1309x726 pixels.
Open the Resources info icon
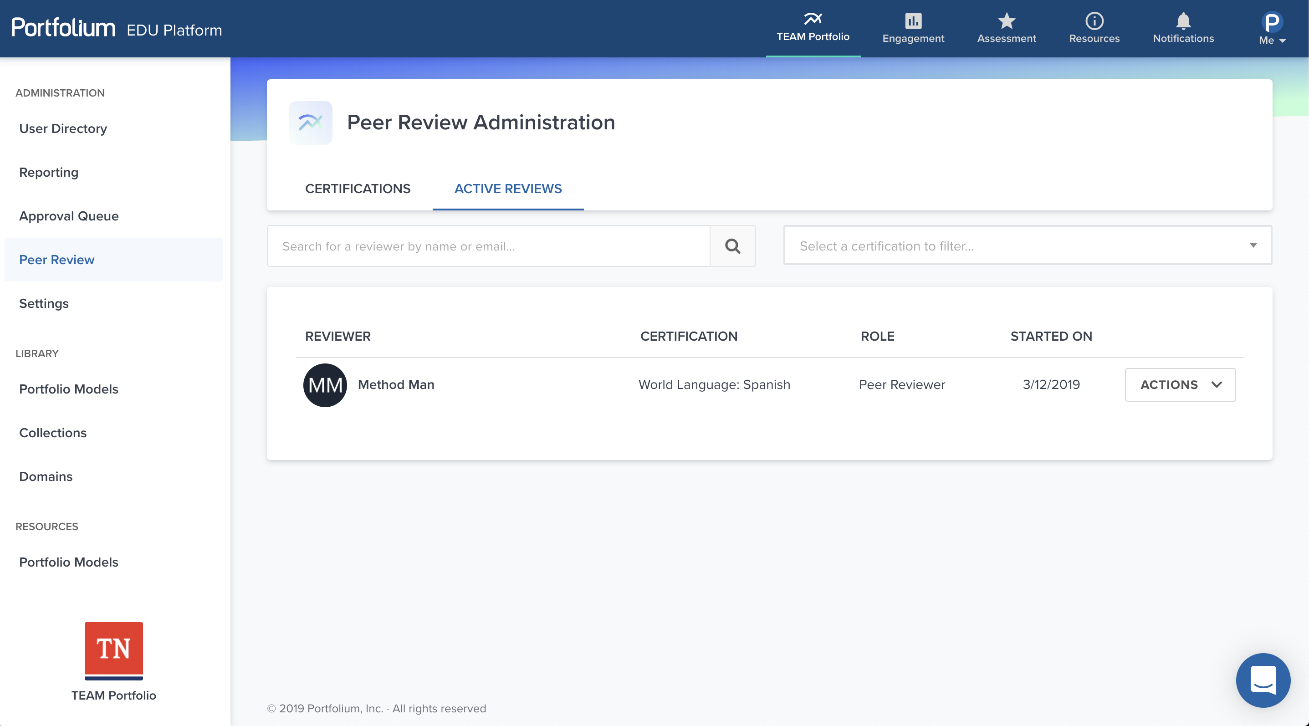tap(1094, 21)
